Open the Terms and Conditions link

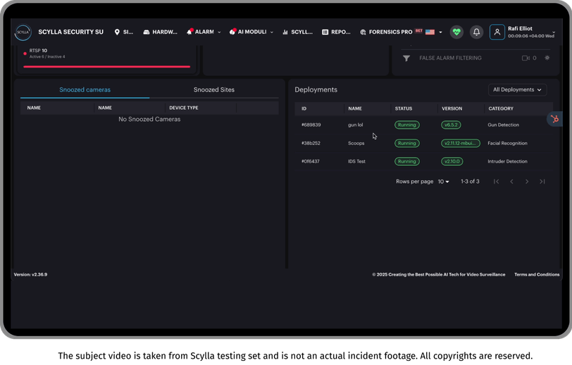click(x=537, y=275)
